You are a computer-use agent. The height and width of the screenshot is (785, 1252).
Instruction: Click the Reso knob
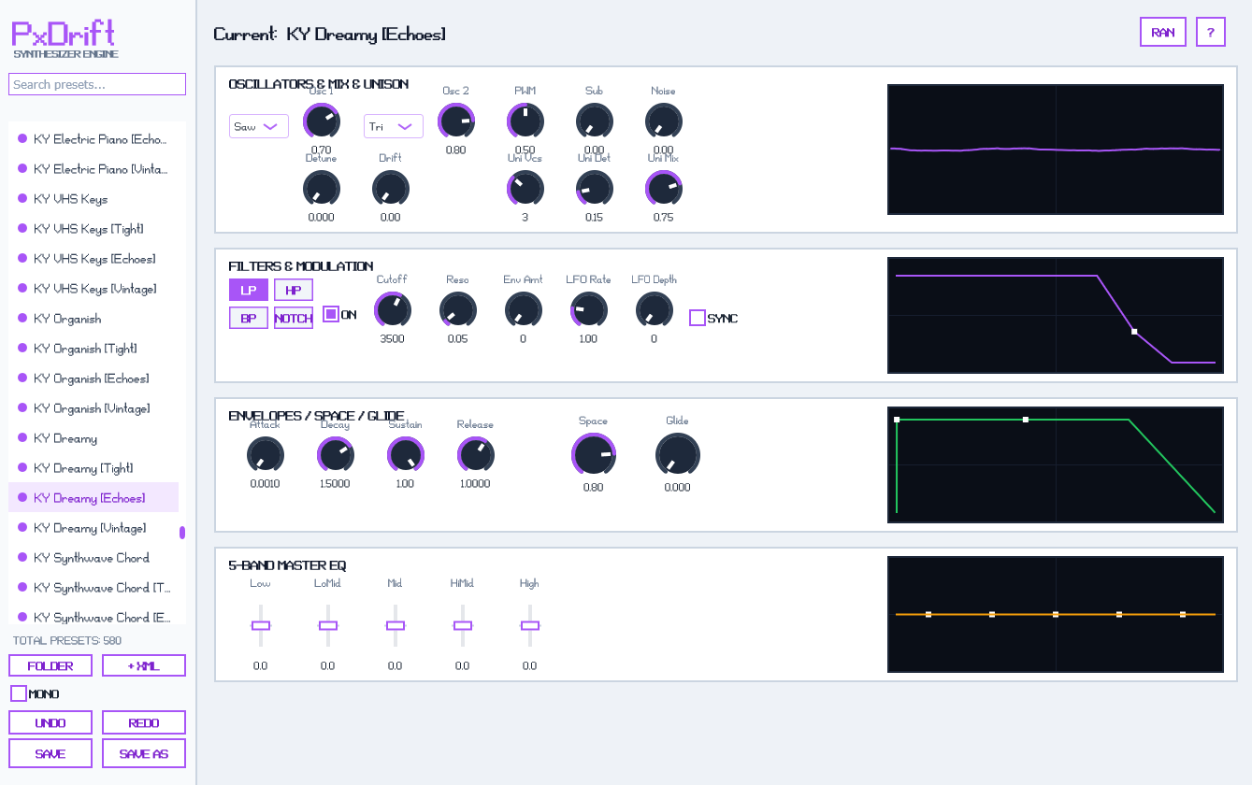457,310
